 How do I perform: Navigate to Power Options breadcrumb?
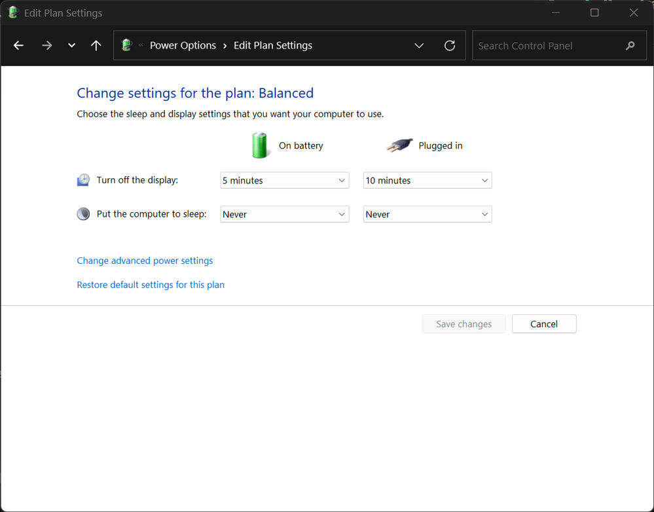[x=183, y=46]
